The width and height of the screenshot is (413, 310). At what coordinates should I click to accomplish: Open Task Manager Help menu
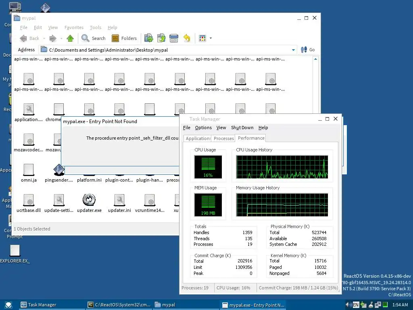(263, 128)
